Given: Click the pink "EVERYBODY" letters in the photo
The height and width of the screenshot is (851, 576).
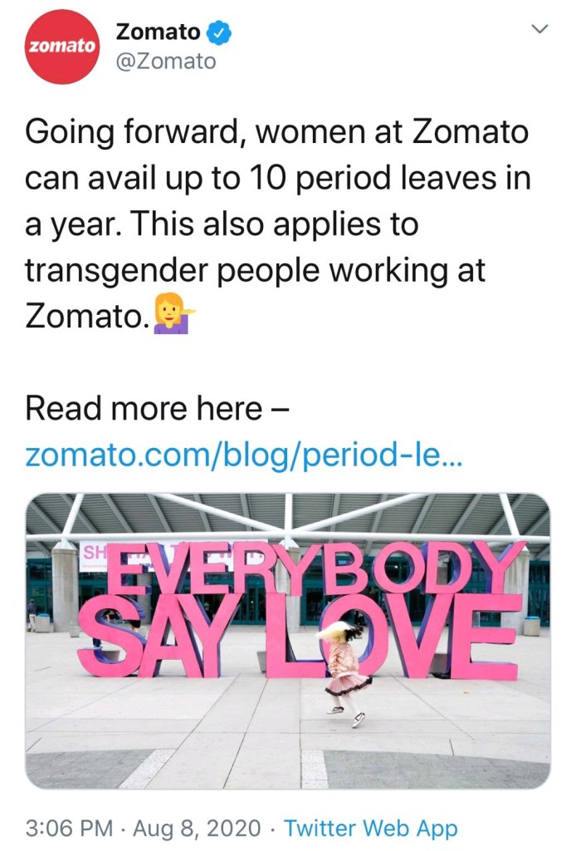Looking at the screenshot, I should (x=315, y=569).
